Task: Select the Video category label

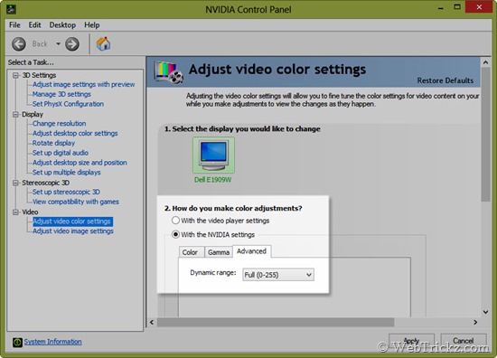Action: [30, 212]
